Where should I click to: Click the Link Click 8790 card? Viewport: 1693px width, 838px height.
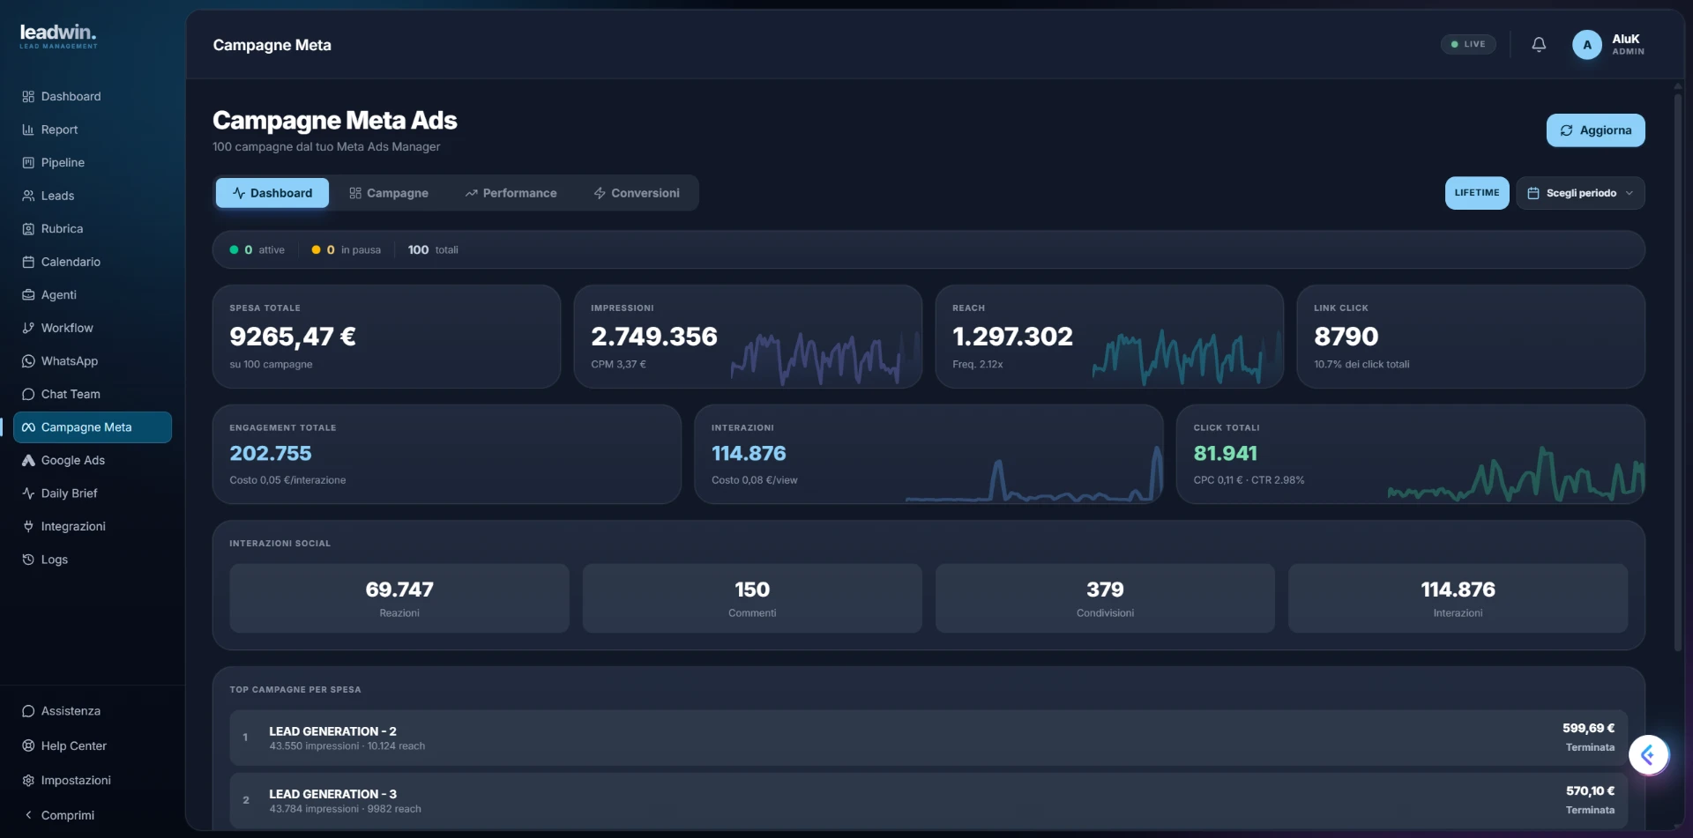click(x=1471, y=337)
